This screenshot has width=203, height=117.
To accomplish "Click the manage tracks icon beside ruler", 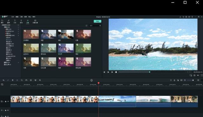I will coord(2,84).
